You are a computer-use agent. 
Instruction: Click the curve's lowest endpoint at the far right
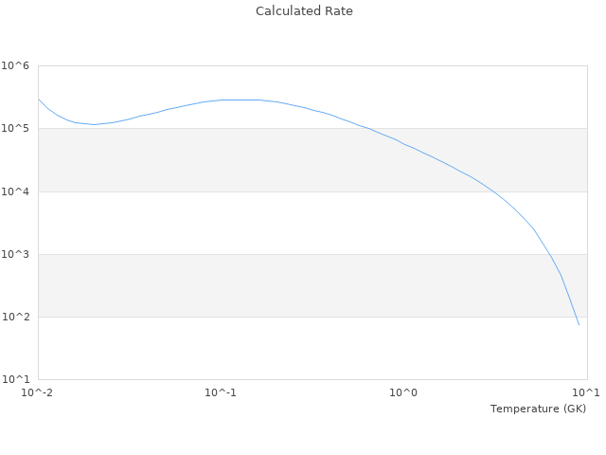579,324
